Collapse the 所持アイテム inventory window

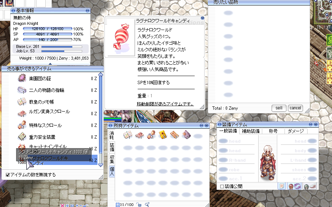(201, 125)
